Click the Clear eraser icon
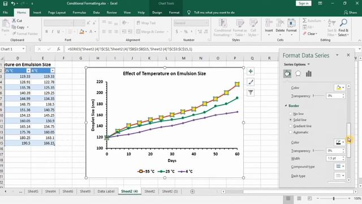Screen dimensions: 362x204 click(304, 33)
